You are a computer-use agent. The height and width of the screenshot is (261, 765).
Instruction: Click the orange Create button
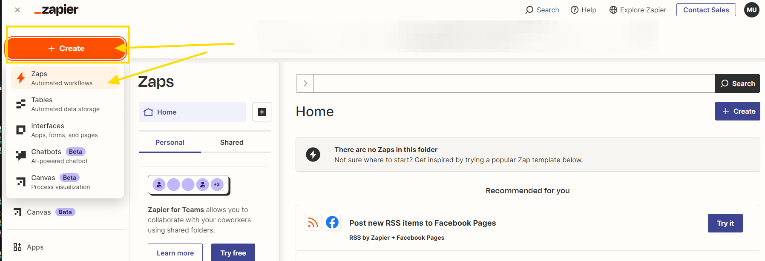(x=66, y=49)
